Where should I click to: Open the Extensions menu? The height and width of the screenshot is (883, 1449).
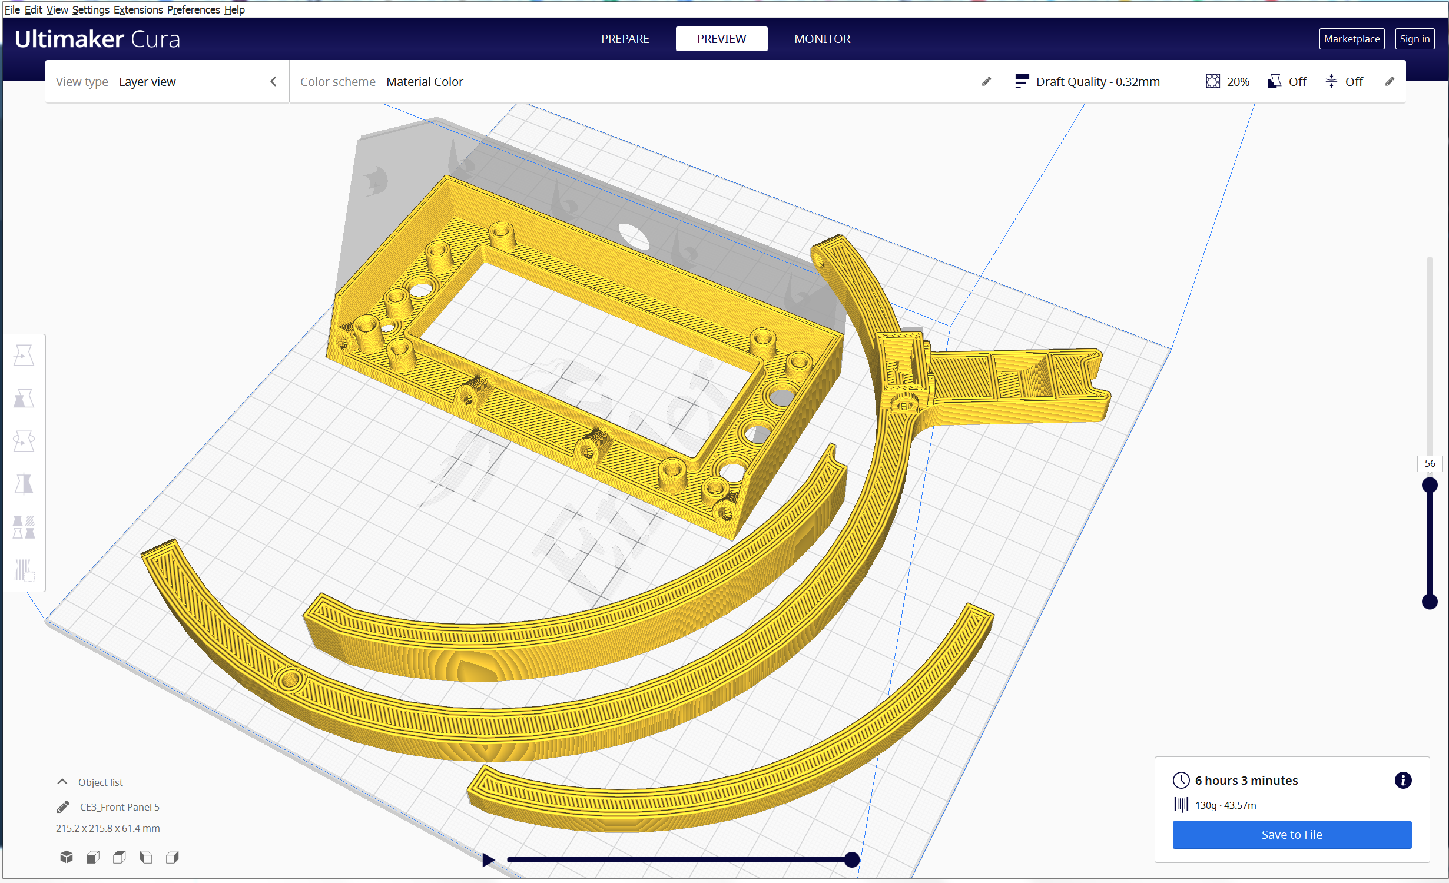pos(138,9)
